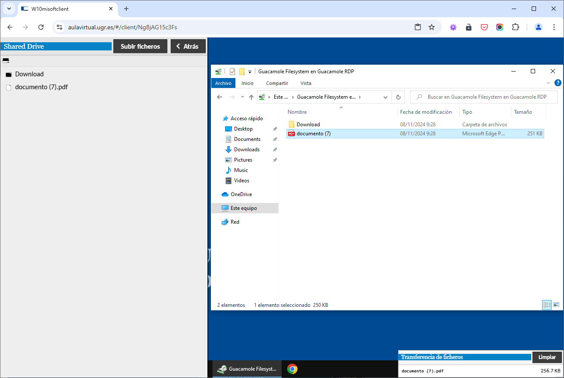The height and width of the screenshot is (378, 564).
Task: Click the Explorer search box
Action: click(484, 97)
